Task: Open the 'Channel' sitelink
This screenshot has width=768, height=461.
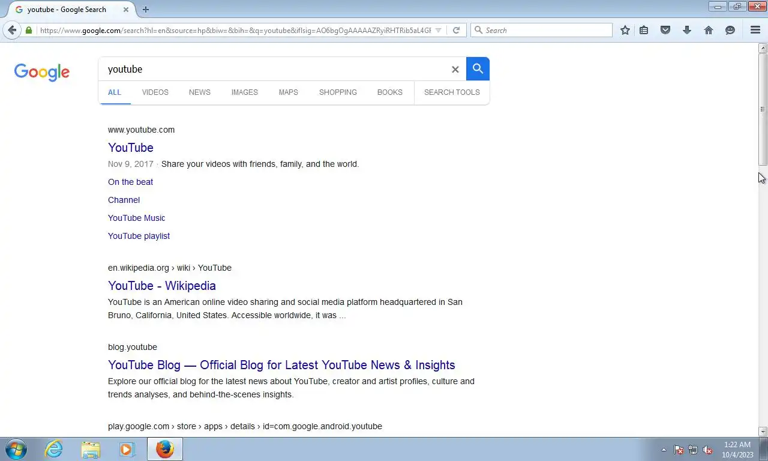Action: (124, 200)
